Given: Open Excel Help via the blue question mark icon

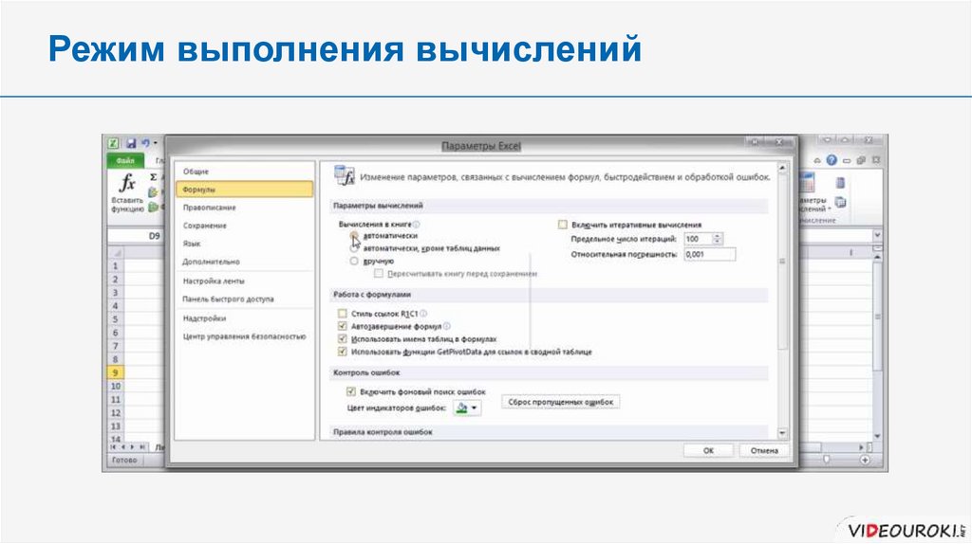Looking at the screenshot, I should [832, 160].
